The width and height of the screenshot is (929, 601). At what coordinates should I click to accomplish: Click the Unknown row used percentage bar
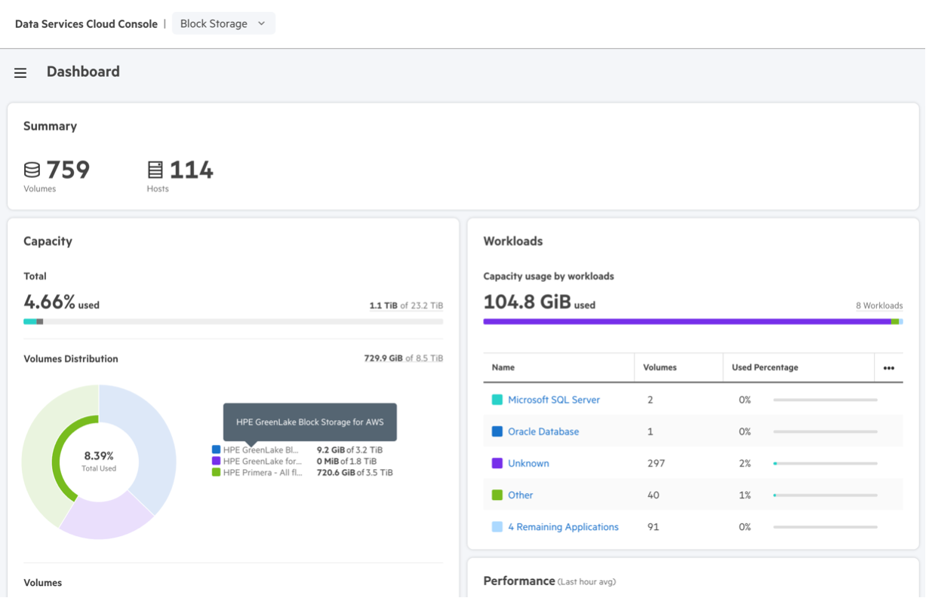826,463
